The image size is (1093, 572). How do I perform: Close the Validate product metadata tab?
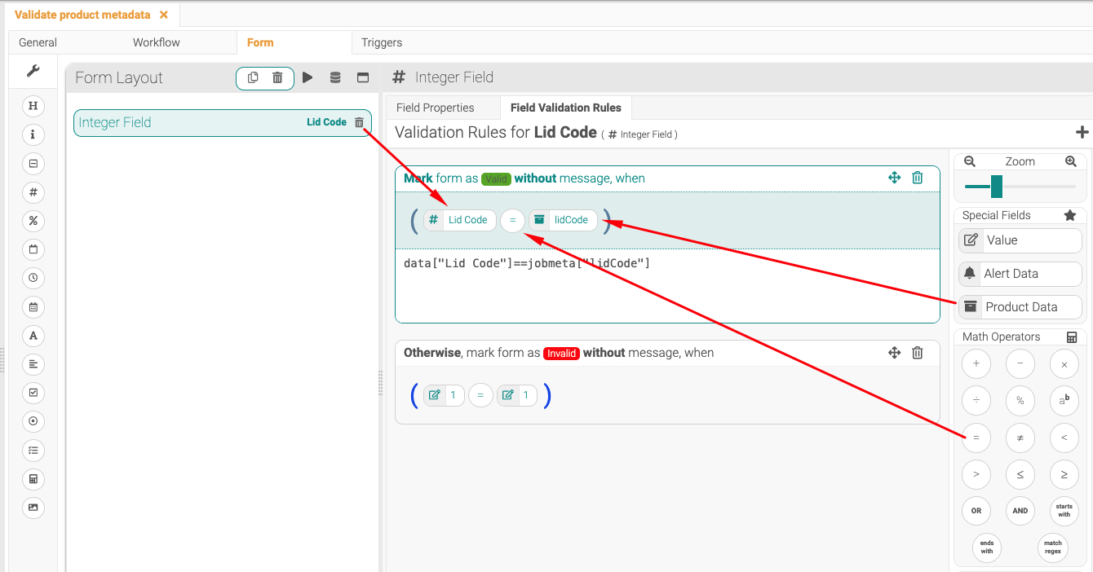(x=164, y=15)
